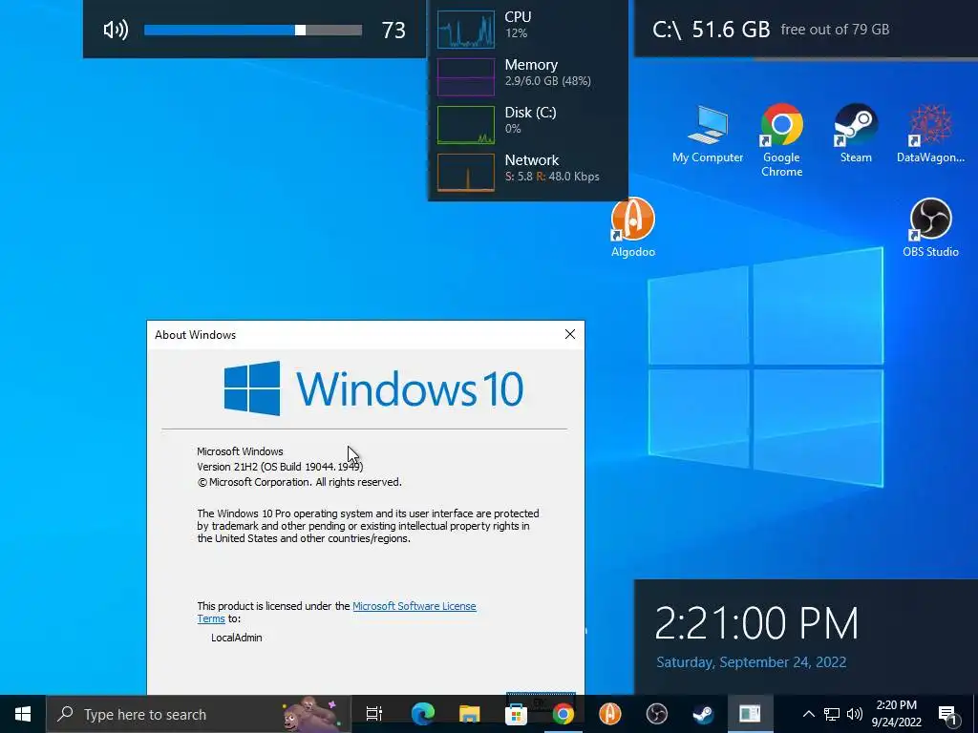978x733 pixels.
Task: Click the network icon in system tray
Action: [832, 714]
